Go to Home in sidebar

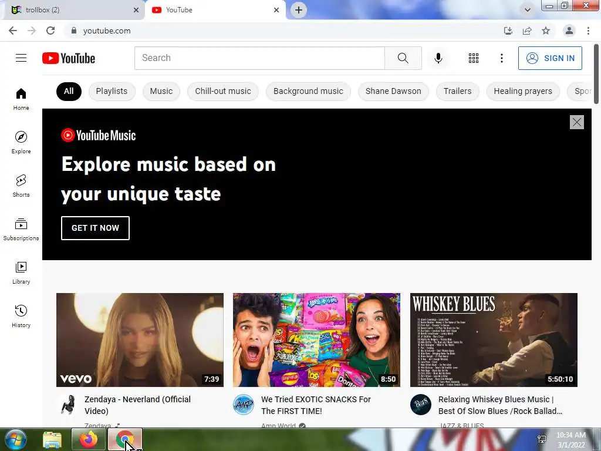coord(21,99)
